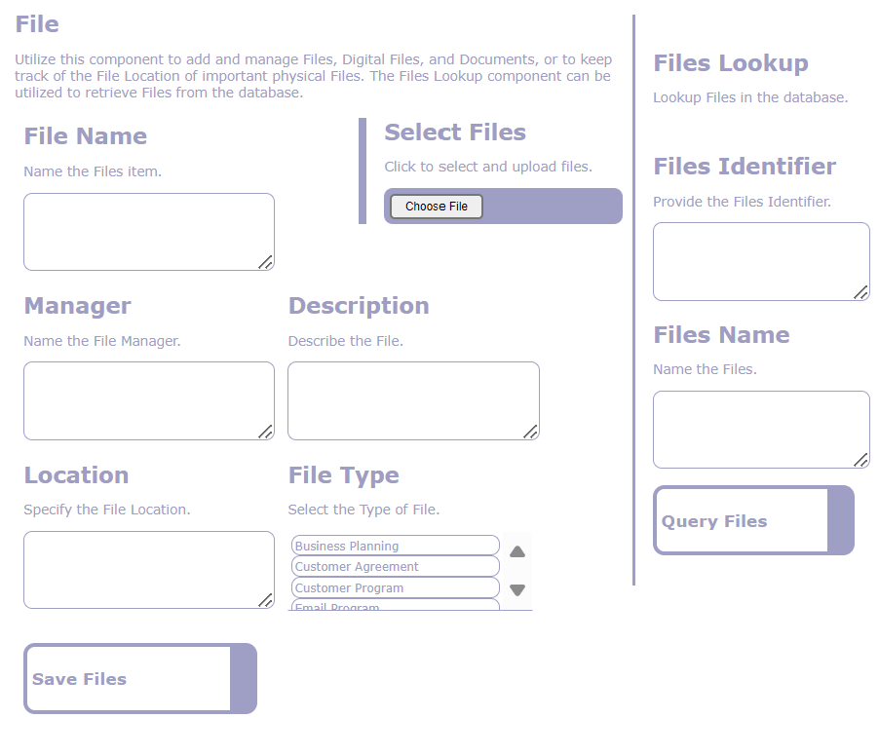
Task: Select Business Planning file type
Action: (x=395, y=546)
